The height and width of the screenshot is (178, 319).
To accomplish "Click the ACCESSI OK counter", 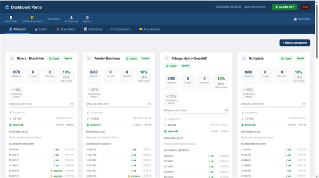I will 71,19.
